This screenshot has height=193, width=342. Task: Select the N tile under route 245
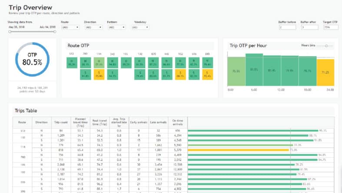(113, 63)
